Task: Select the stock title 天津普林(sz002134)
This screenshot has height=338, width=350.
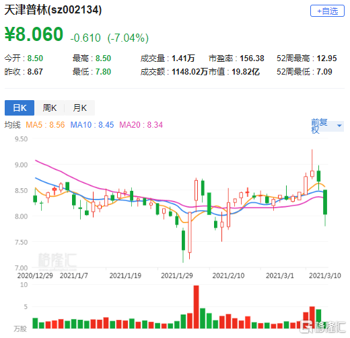Action: pyautogui.click(x=53, y=10)
